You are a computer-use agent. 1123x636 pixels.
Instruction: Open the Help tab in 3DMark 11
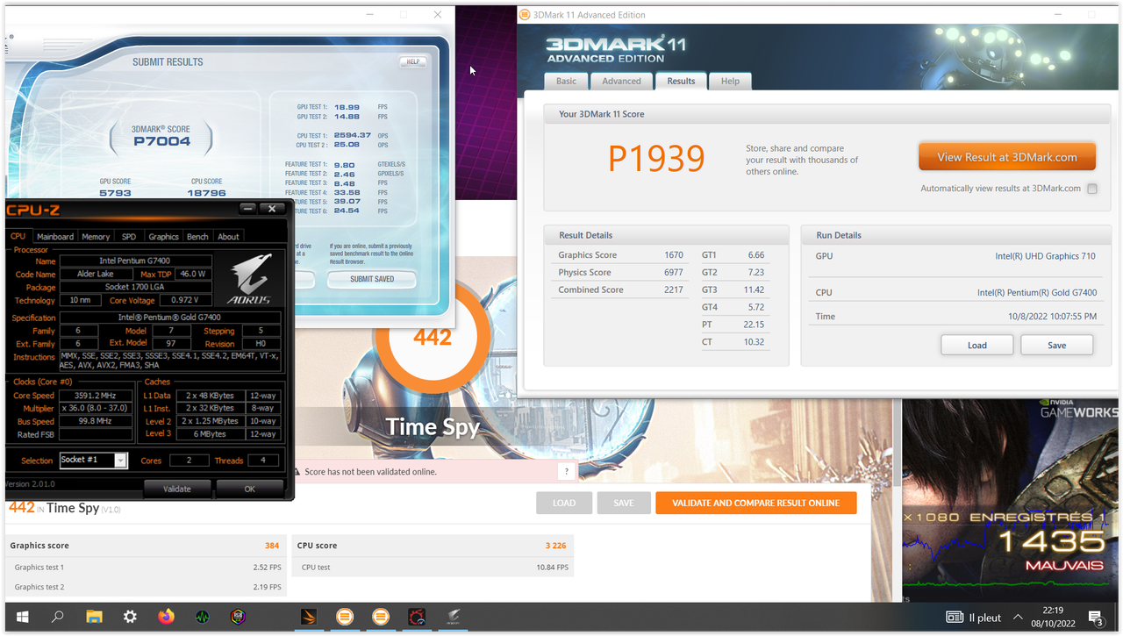pos(730,81)
